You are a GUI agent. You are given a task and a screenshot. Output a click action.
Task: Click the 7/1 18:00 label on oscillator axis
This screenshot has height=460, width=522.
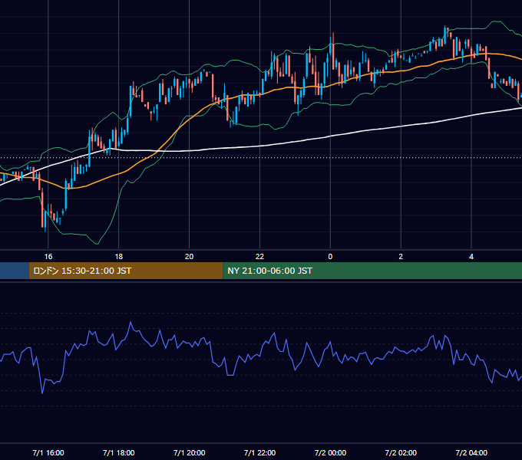click(119, 452)
